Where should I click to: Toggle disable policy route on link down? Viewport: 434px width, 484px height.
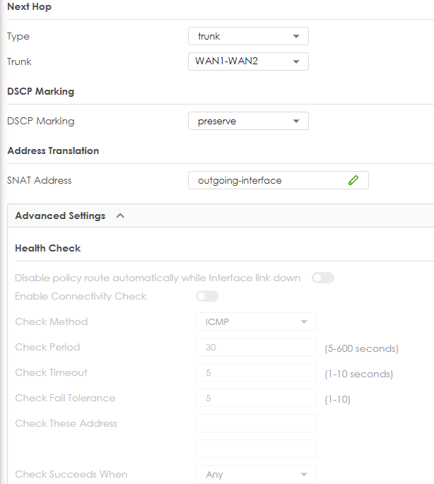click(323, 278)
